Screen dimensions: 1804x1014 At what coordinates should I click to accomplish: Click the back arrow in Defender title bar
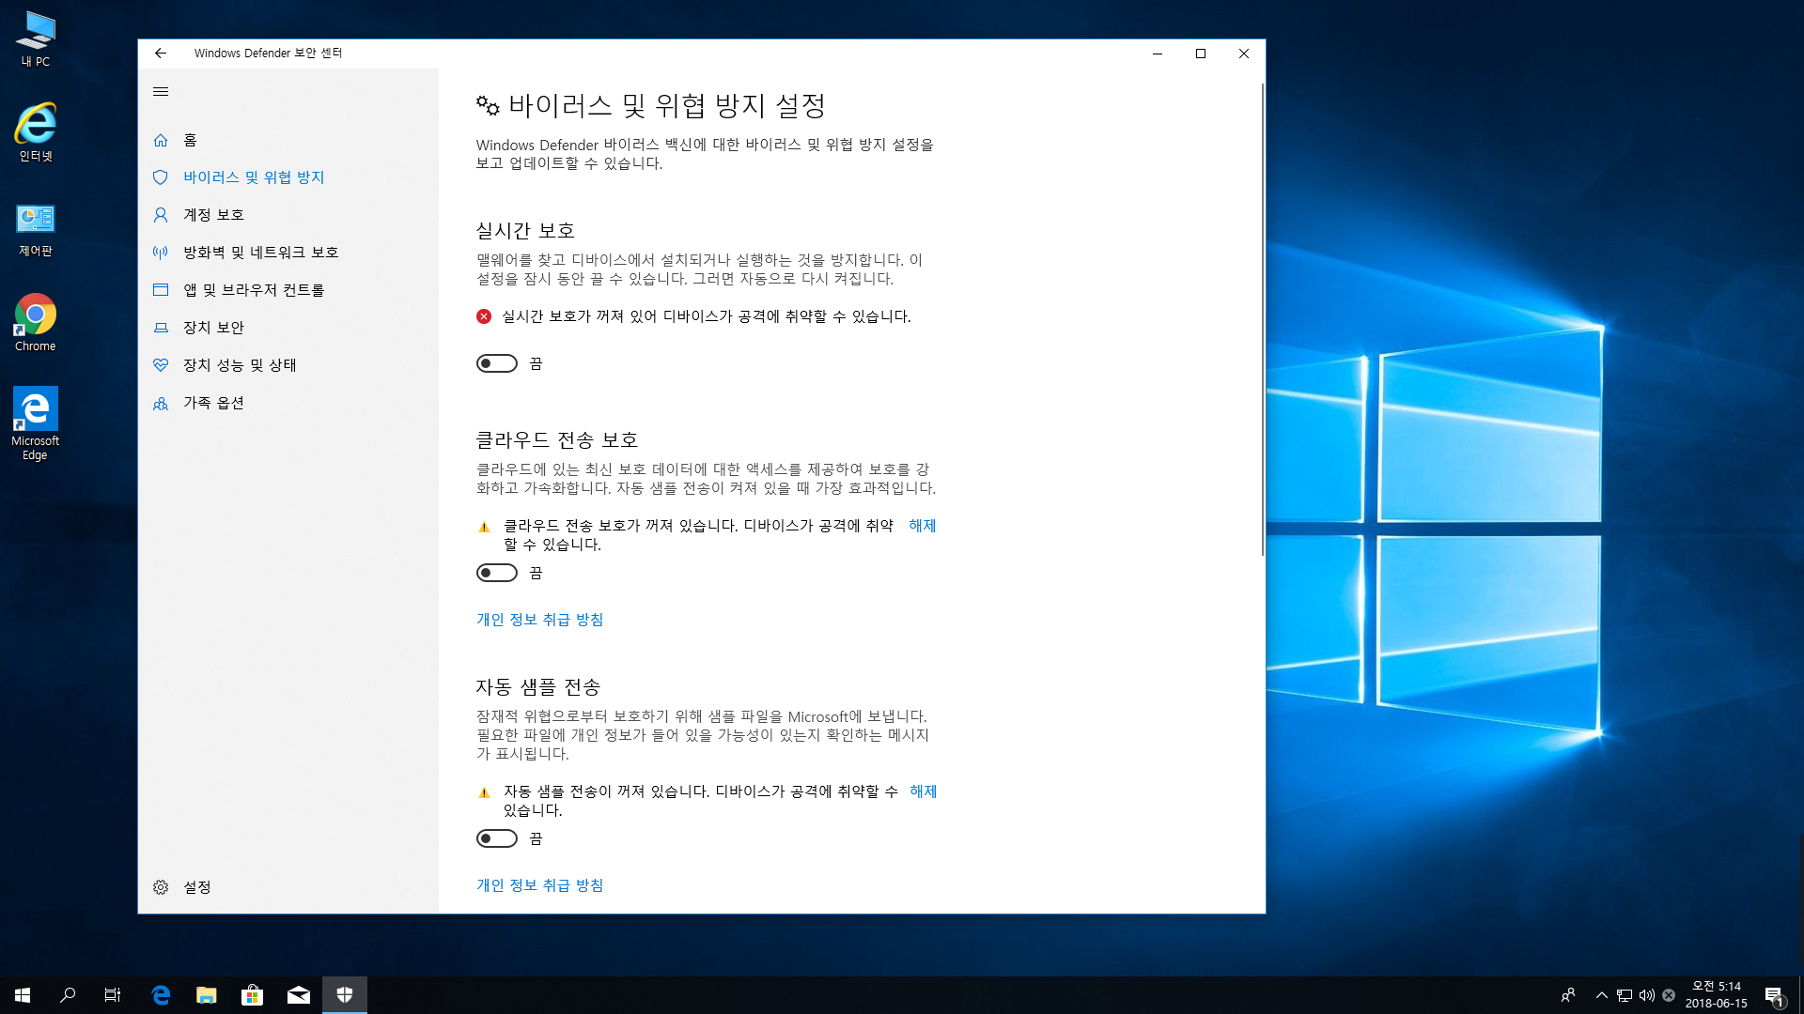pyautogui.click(x=161, y=54)
